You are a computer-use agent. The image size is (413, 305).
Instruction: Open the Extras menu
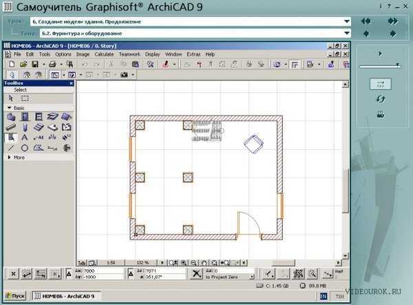[x=193, y=54]
